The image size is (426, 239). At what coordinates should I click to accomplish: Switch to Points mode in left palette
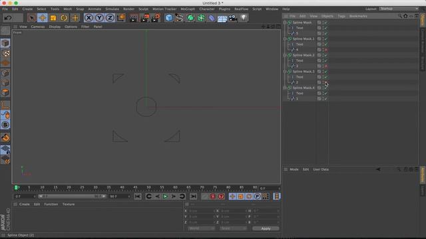pyautogui.click(x=5, y=73)
